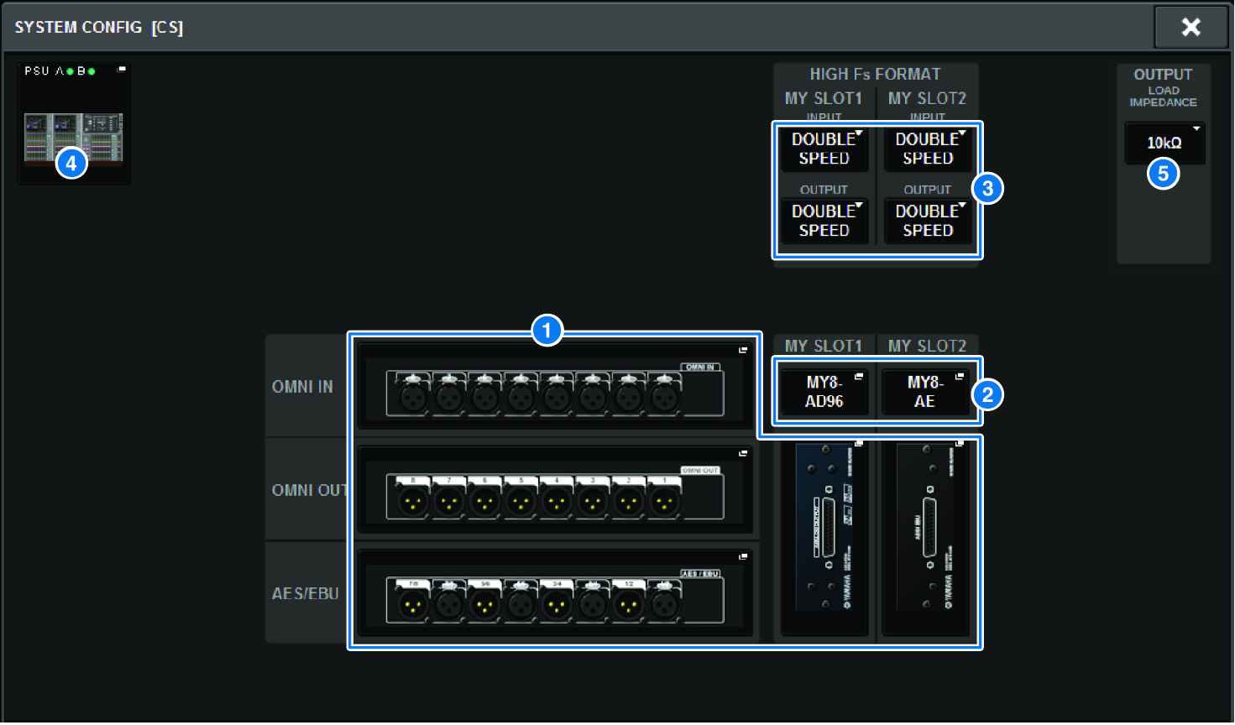The height and width of the screenshot is (725, 1235).
Task: Open the OMNI OUT detail popup icon
Action: (742, 453)
